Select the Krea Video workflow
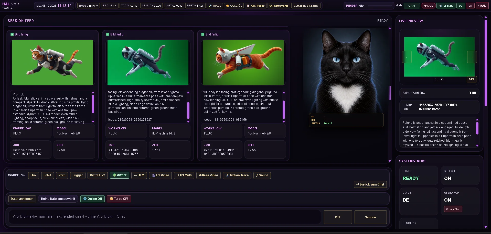 tap(208, 175)
